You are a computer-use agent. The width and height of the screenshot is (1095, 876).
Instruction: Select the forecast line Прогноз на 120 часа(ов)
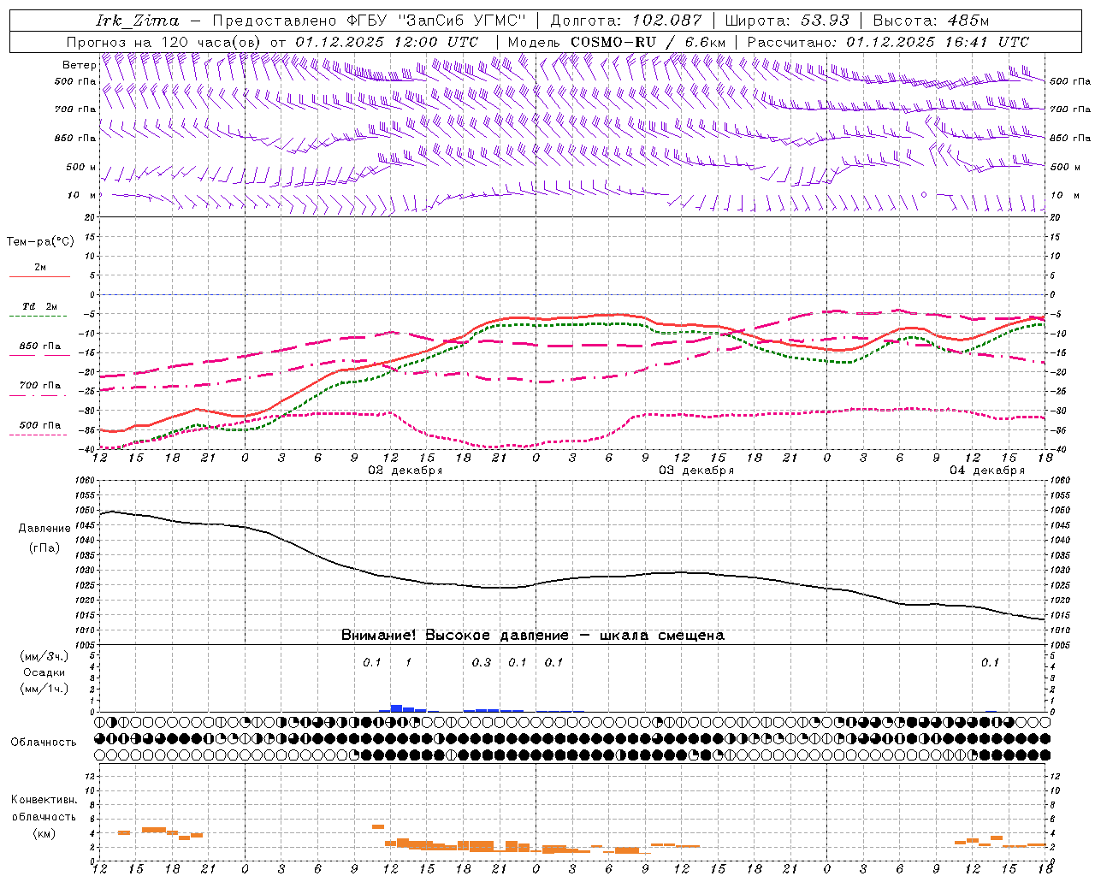click(x=164, y=42)
